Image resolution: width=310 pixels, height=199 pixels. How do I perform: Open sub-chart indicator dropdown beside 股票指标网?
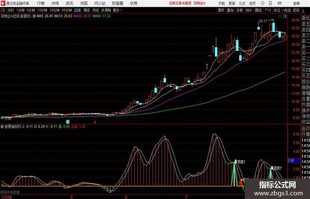tap(2, 127)
